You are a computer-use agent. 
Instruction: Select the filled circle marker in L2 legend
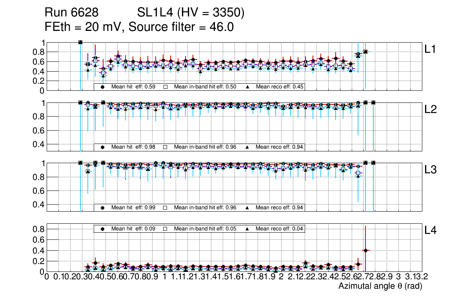pyautogui.click(x=103, y=147)
